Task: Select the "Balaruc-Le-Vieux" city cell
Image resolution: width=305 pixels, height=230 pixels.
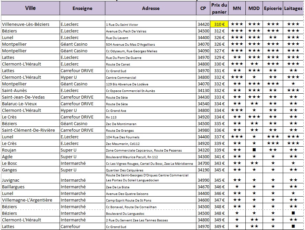Action: 30,104
